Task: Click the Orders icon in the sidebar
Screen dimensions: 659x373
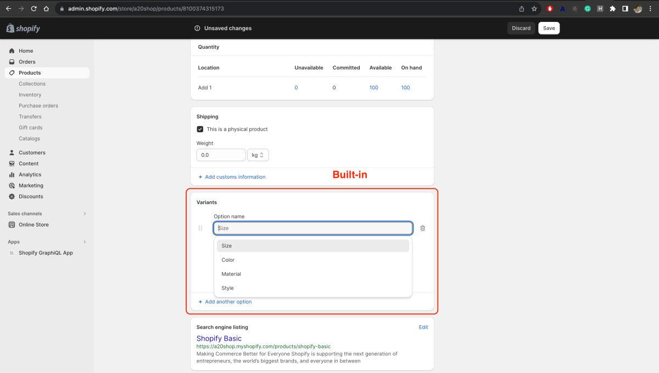Action: (x=12, y=62)
